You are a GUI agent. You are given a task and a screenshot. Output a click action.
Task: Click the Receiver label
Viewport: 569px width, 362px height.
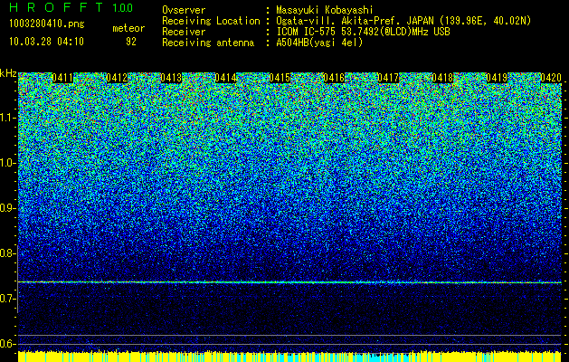[184, 32]
